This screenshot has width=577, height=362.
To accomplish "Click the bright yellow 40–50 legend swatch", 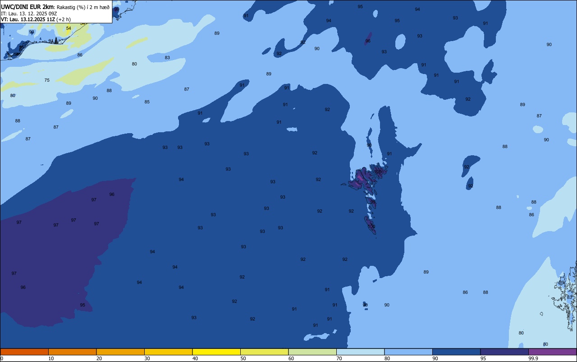I will click(x=216, y=352).
